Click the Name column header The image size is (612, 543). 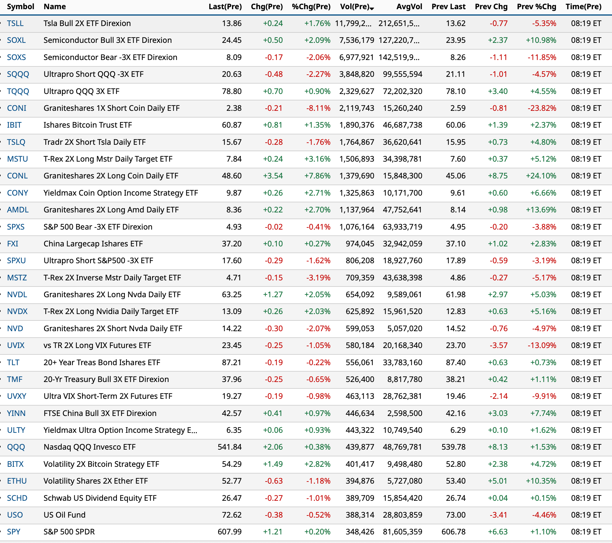tap(54, 7)
